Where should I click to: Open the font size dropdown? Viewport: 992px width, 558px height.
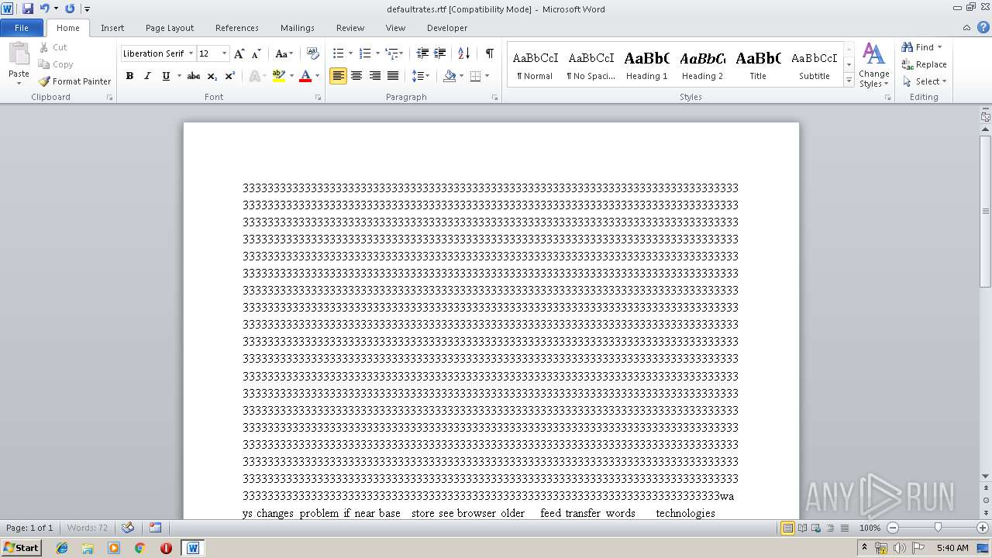(225, 53)
